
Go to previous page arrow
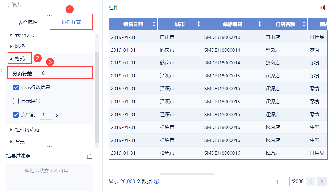coord(310,182)
